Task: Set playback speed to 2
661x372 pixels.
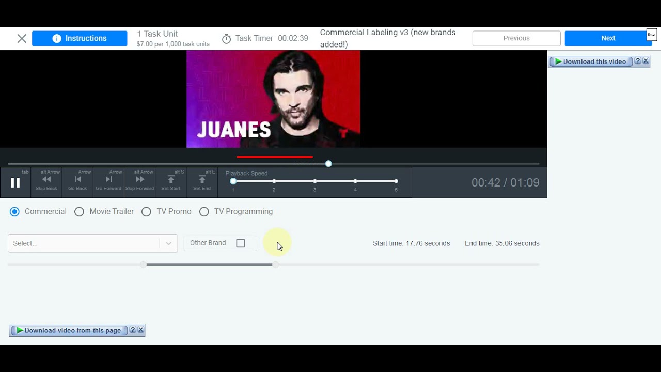Action: pos(274,181)
